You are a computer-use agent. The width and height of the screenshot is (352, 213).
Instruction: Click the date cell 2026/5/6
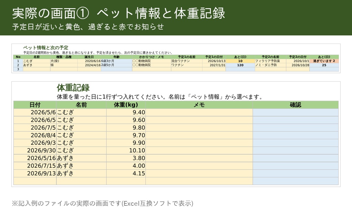[35, 113]
